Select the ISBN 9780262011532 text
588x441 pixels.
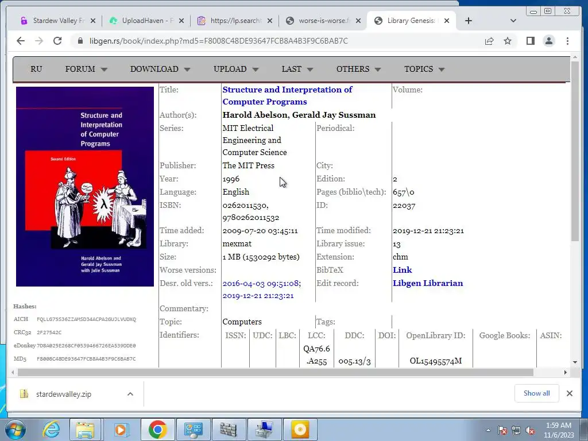(x=251, y=218)
